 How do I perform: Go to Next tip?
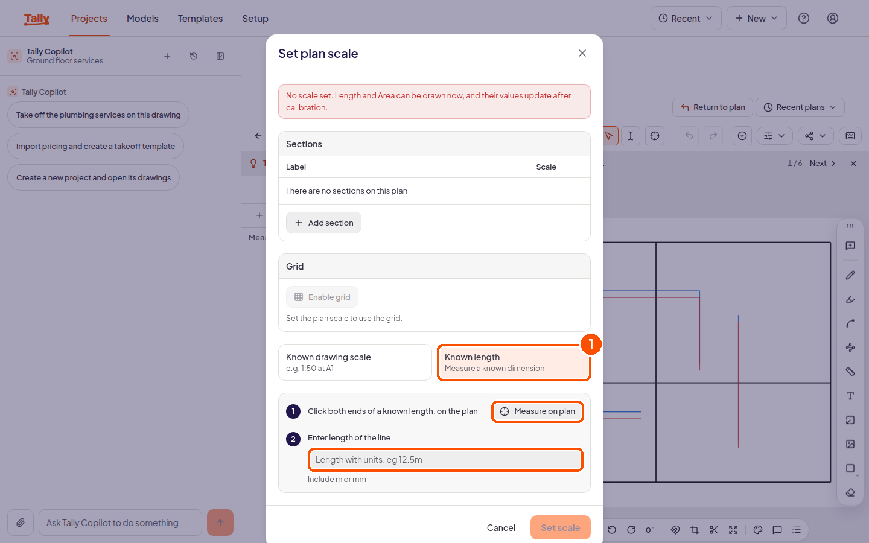pos(823,164)
